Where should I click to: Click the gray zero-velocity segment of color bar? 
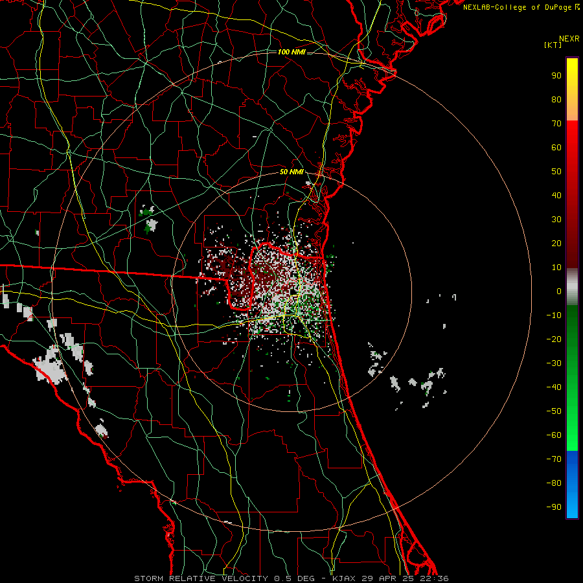click(572, 287)
